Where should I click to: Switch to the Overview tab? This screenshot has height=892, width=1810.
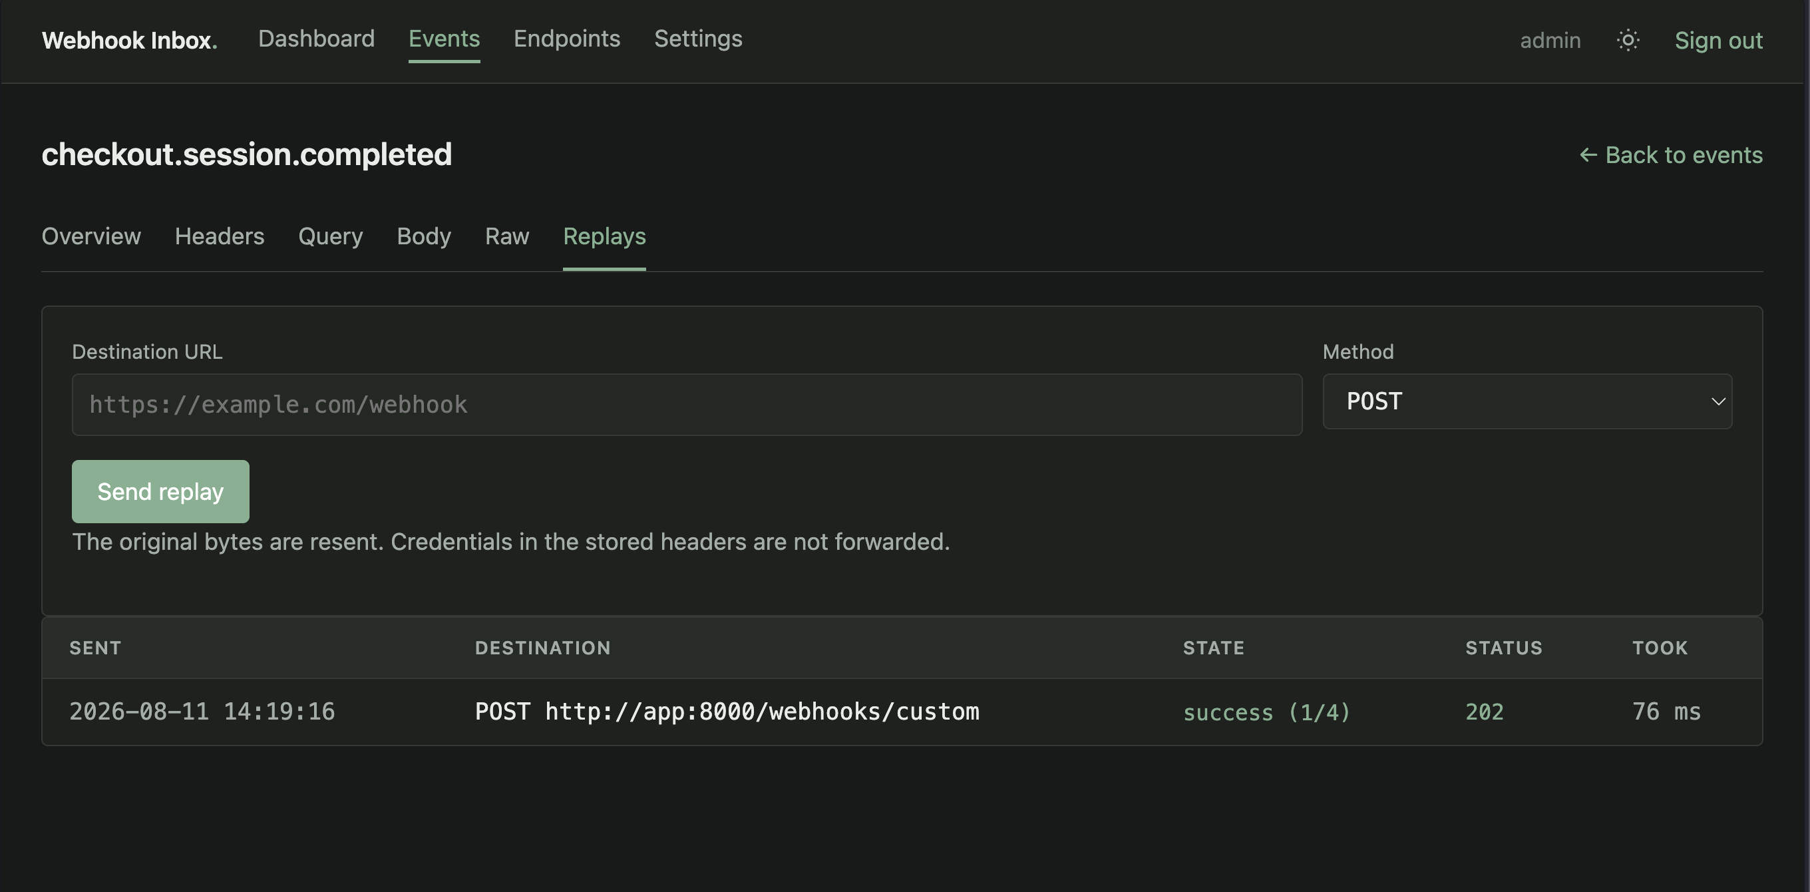[91, 236]
